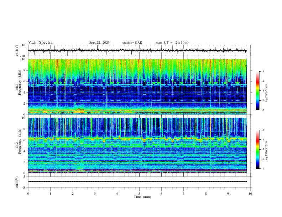The image size is (282, 217).
Task: Click the 'Time (min)' axis label
Action: [142, 197]
